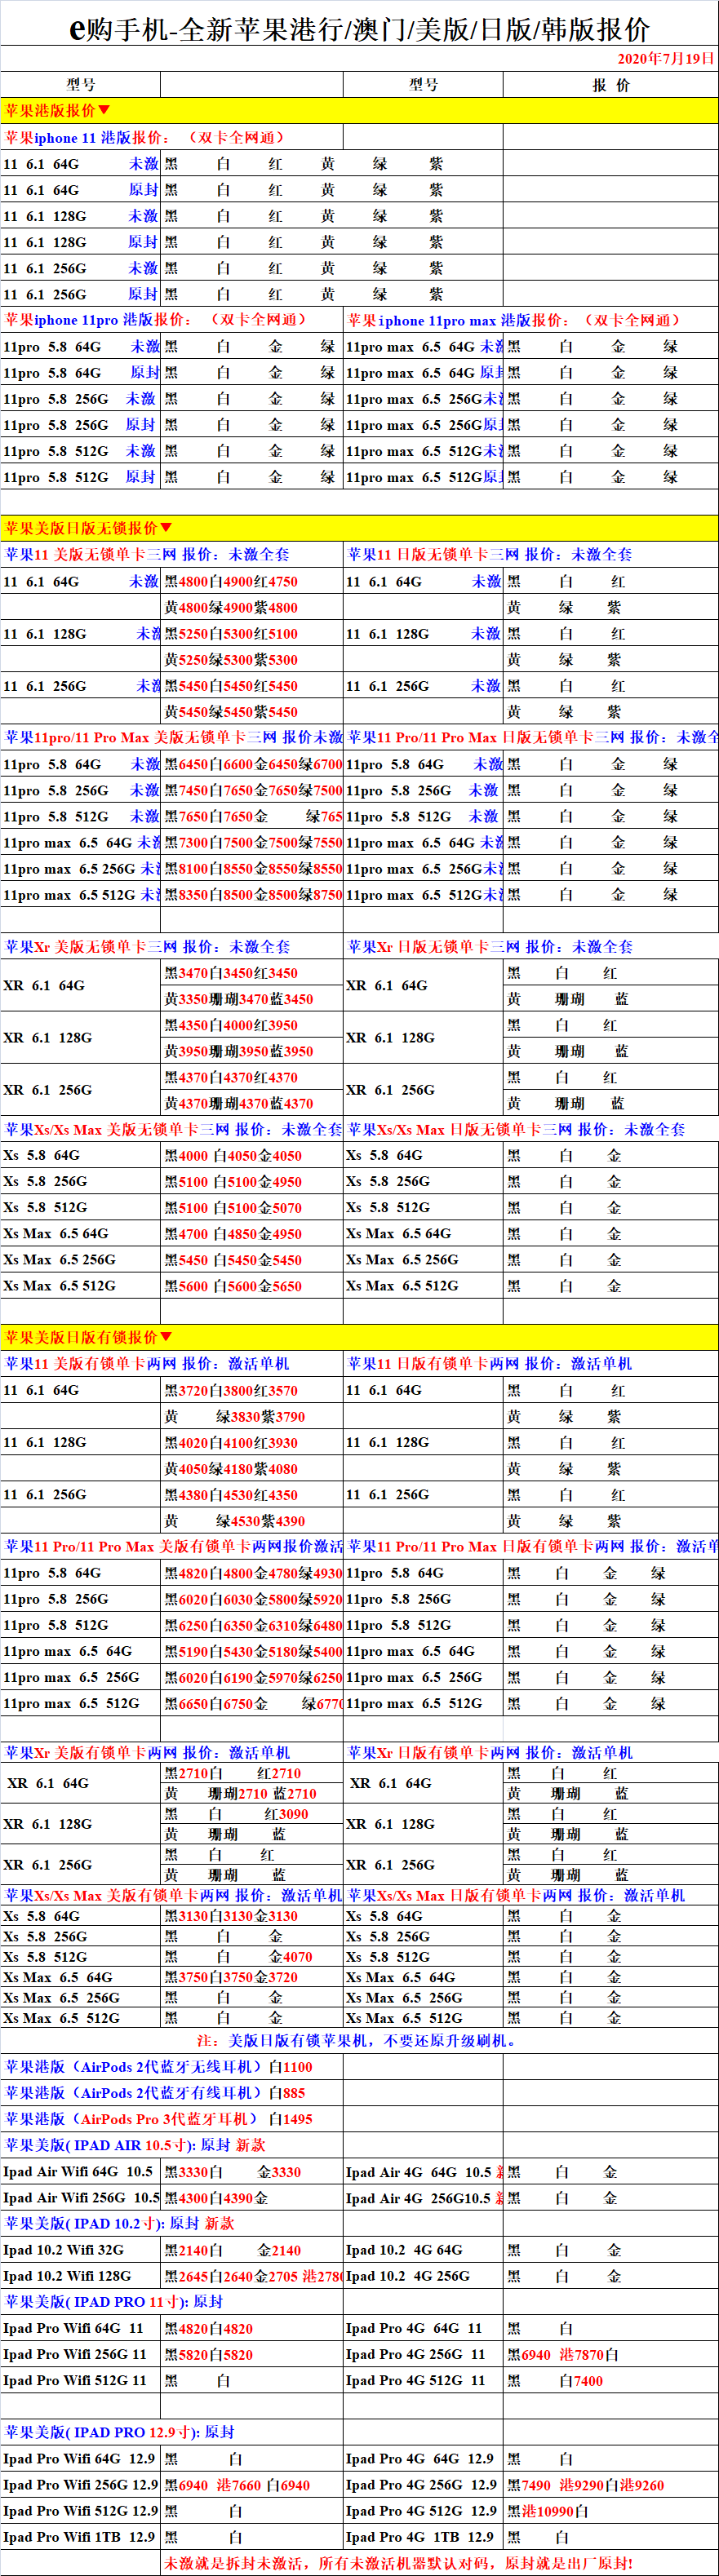Select price cell starting "黑5190白5430金5180"
Viewport: 719px width, 2576px height.
pyautogui.click(x=253, y=1651)
